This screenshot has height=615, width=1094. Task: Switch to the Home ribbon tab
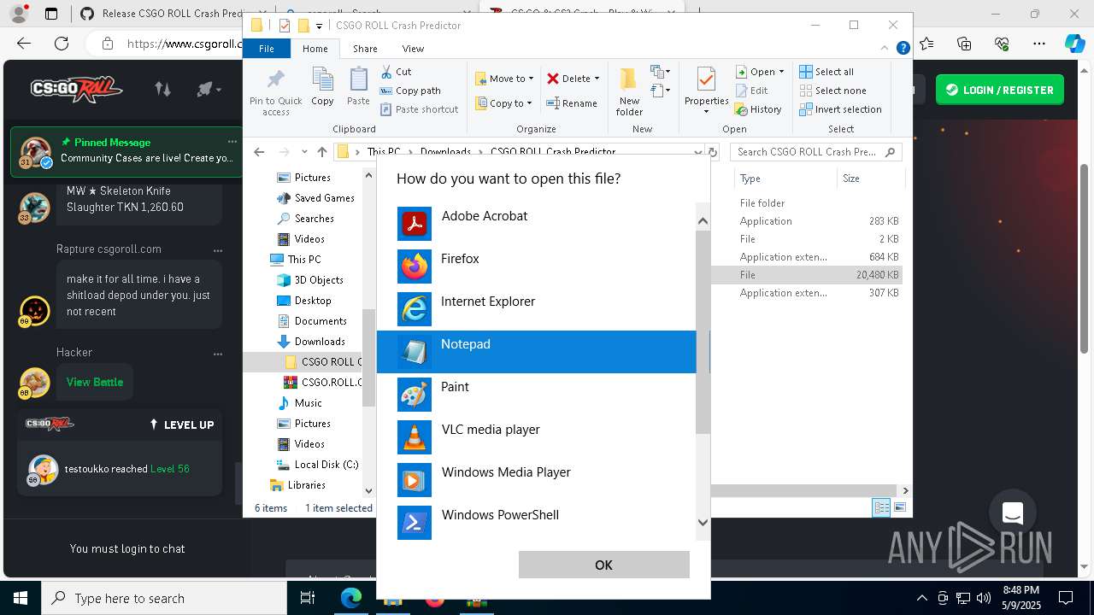(315, 49)
